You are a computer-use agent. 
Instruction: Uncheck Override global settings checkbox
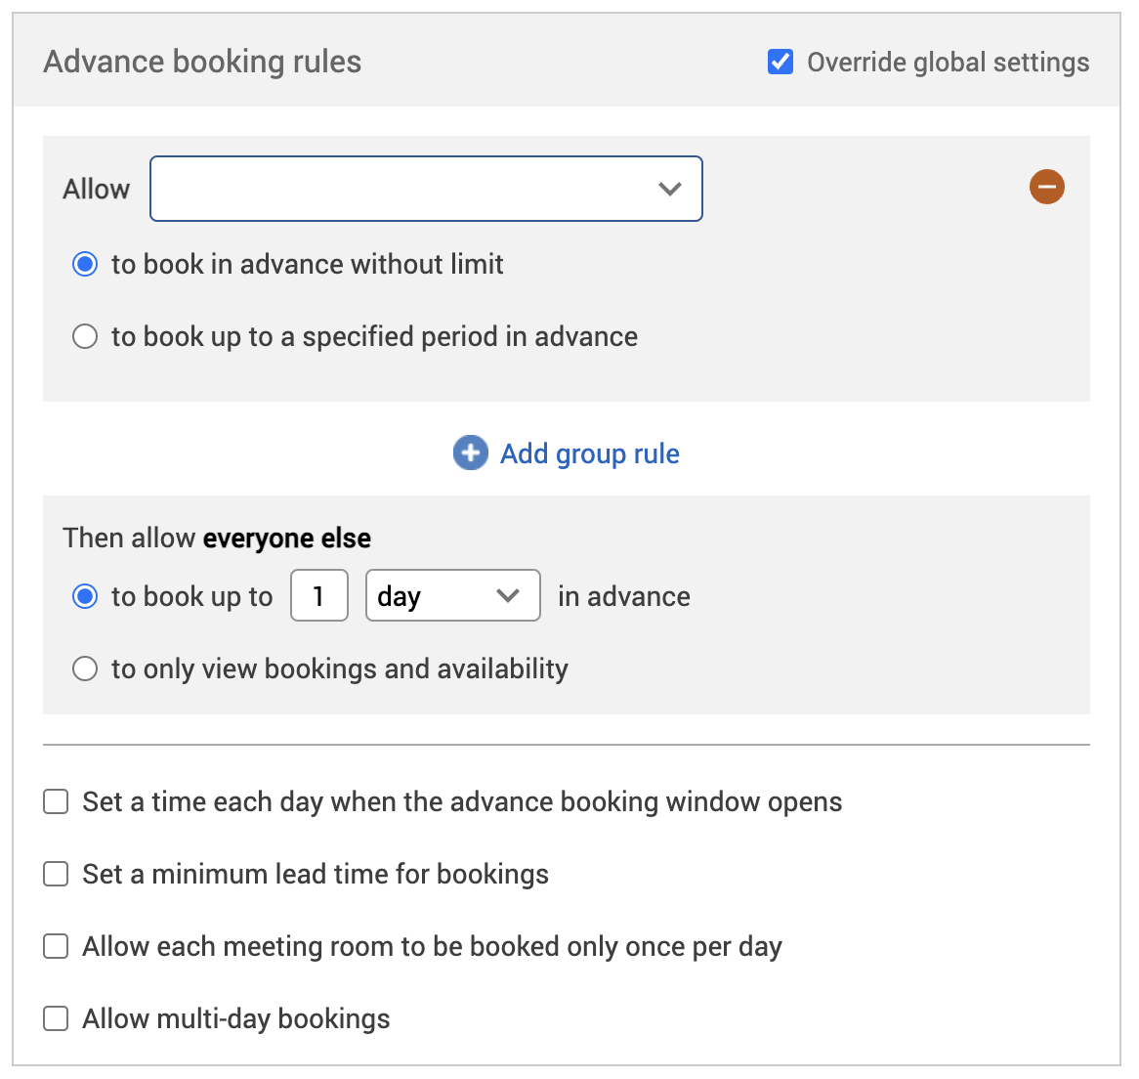click(780, 63)
